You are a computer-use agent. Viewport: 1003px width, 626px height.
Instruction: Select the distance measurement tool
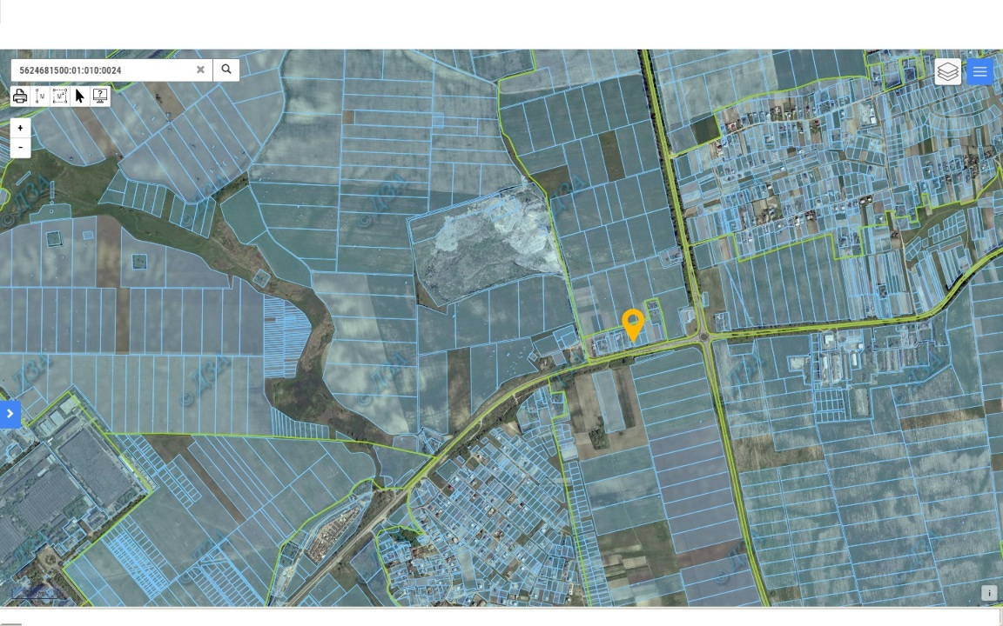(40, 97)
